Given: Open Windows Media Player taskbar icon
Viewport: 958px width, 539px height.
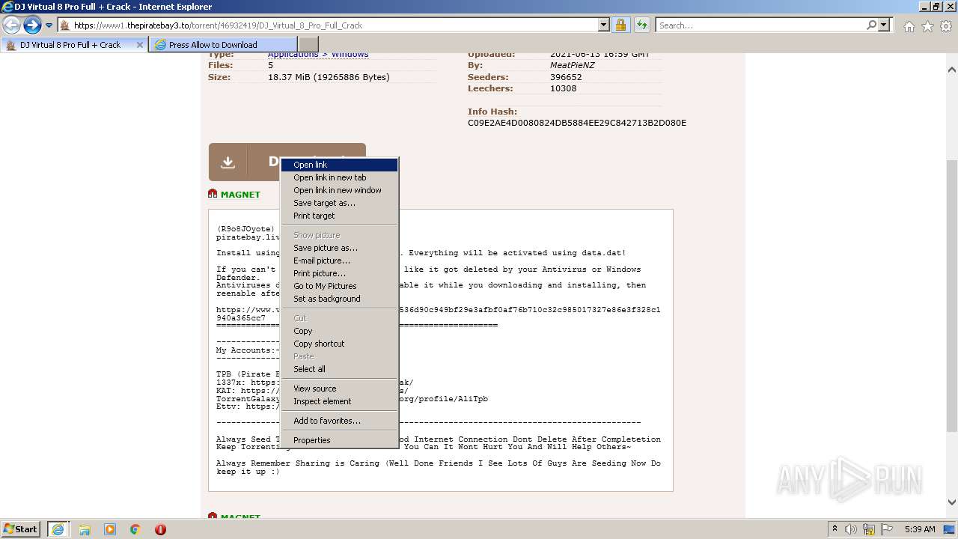Looking at the screenshot, I should (110, 529).
